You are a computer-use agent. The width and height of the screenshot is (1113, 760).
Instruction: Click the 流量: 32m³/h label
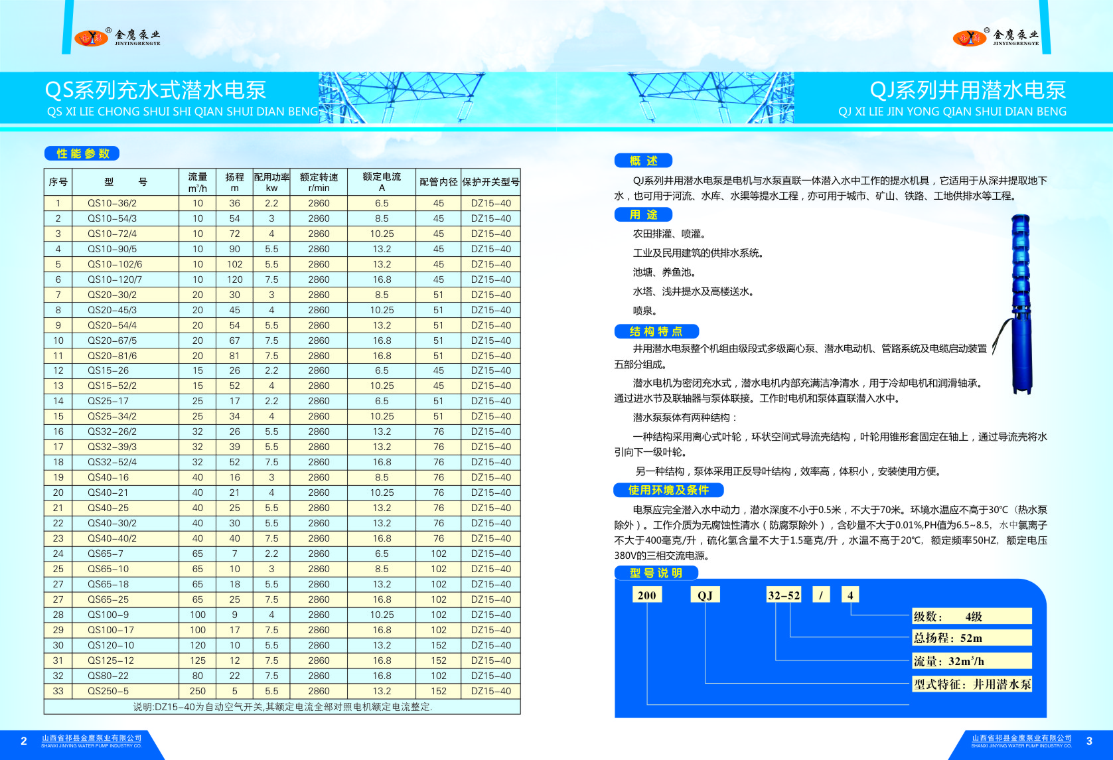pyautogui.click(x=972, y=660)
